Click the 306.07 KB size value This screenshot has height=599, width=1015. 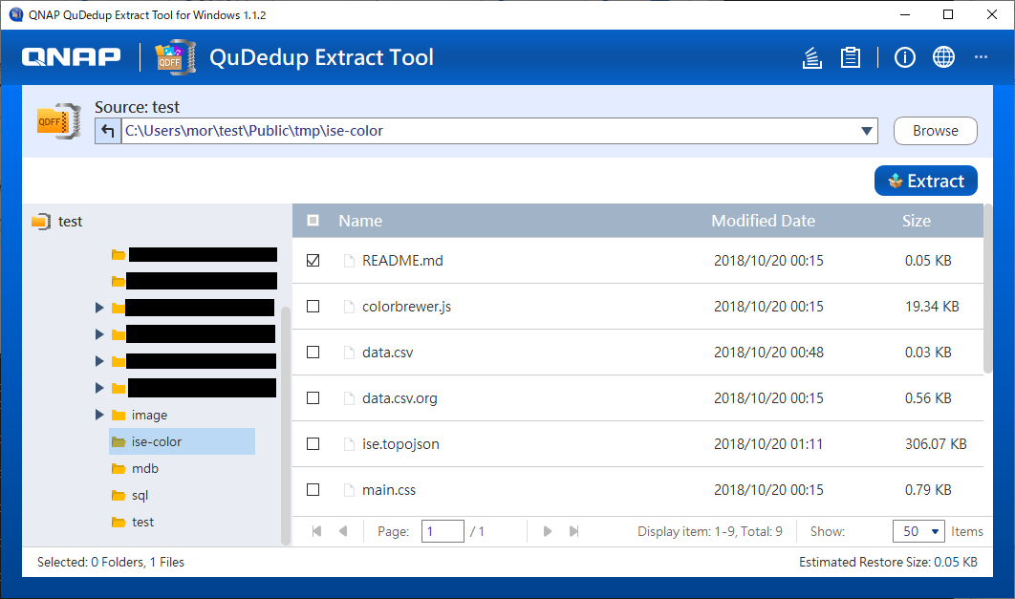[936, 444]
